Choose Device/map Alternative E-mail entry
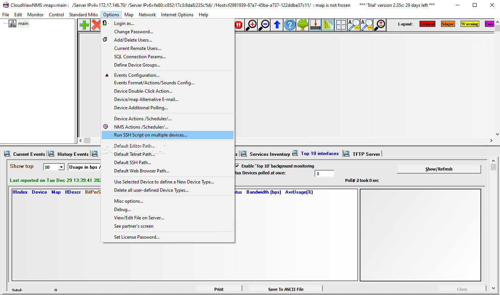The image size is (500, 295). 168,99
